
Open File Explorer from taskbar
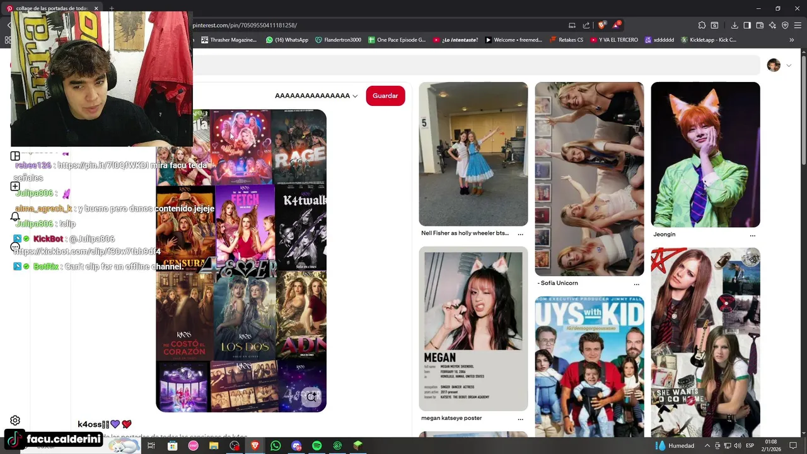tap(214, 446)
